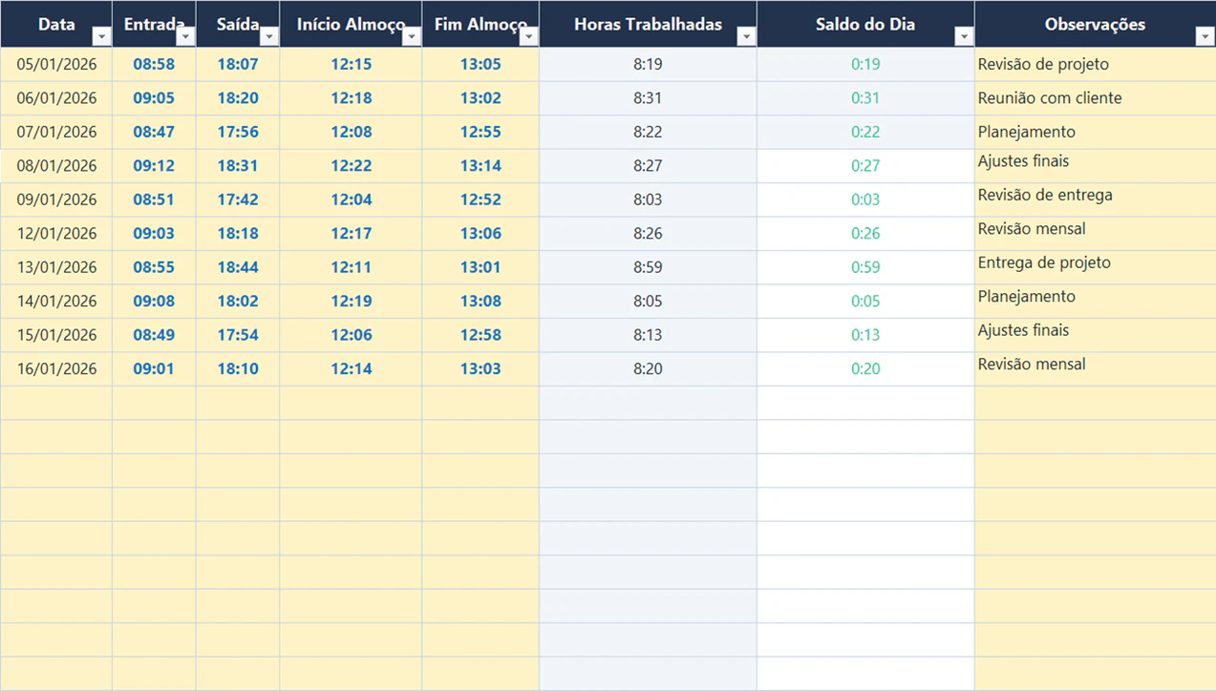Select the date cell 05/01/2026

pos(56,64)
